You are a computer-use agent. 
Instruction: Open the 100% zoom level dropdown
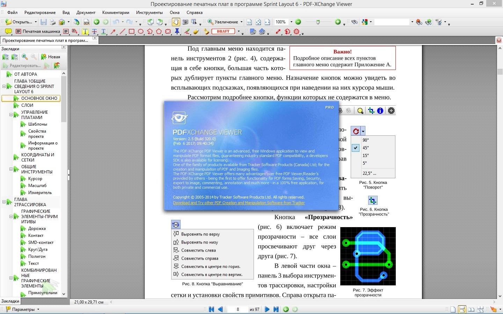(291, 22)
